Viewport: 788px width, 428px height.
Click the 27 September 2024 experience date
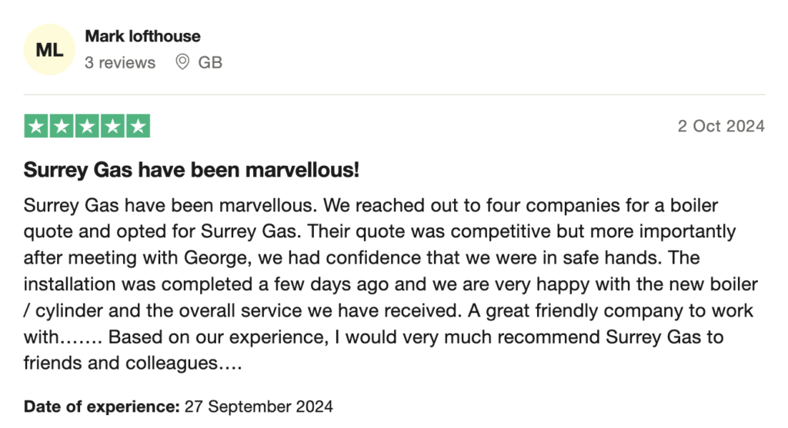(x=259, y=406)
